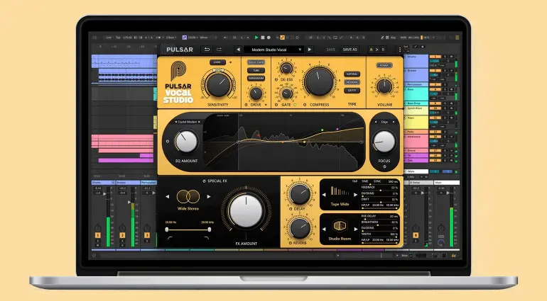Click the Save As button
547x301 pixels.
[x=351, y=50]
